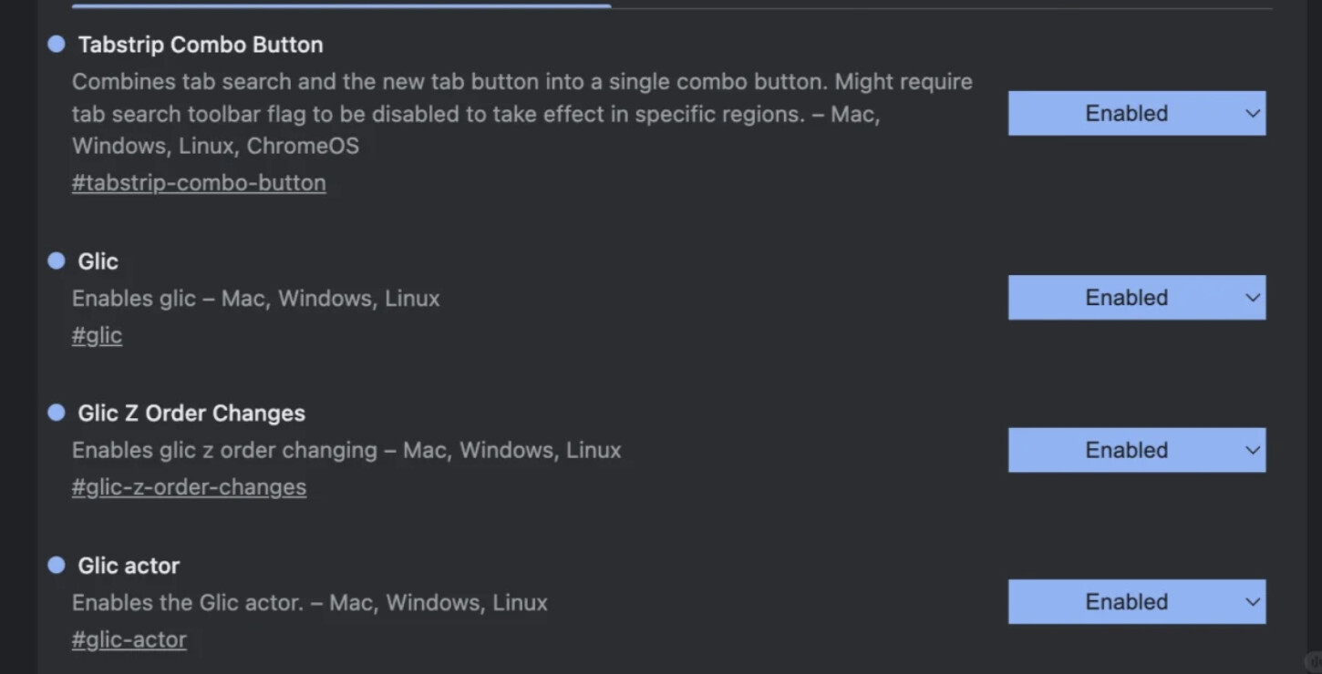Follow the #glic-z-order-changes link
The width and height of the screenshot is (1322, 674).
point(189,487)
